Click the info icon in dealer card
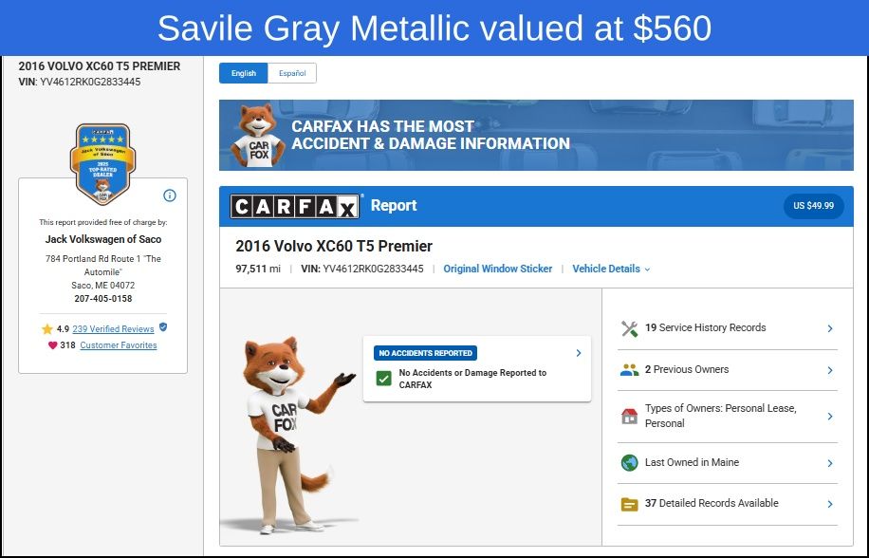The width and height of the screenshot is (869, 558). click(x=170, y=195)
